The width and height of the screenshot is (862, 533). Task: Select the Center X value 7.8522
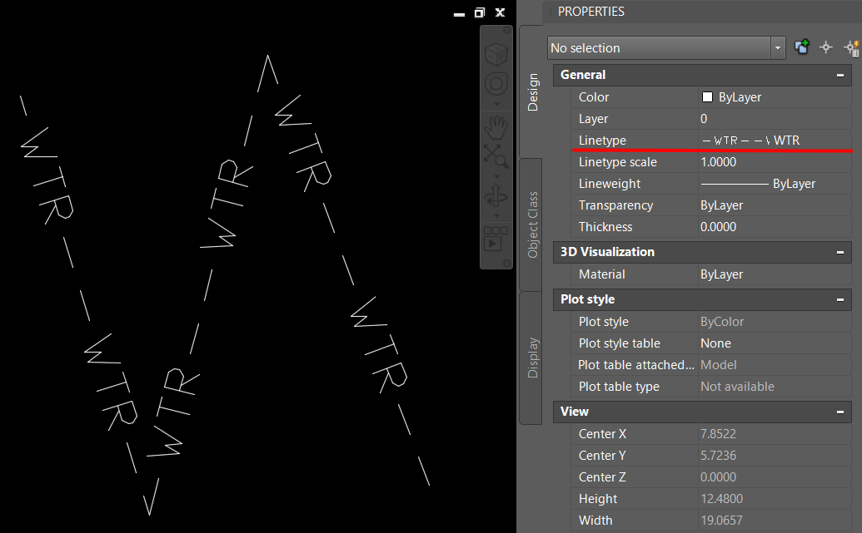click(x=775, y=434)
